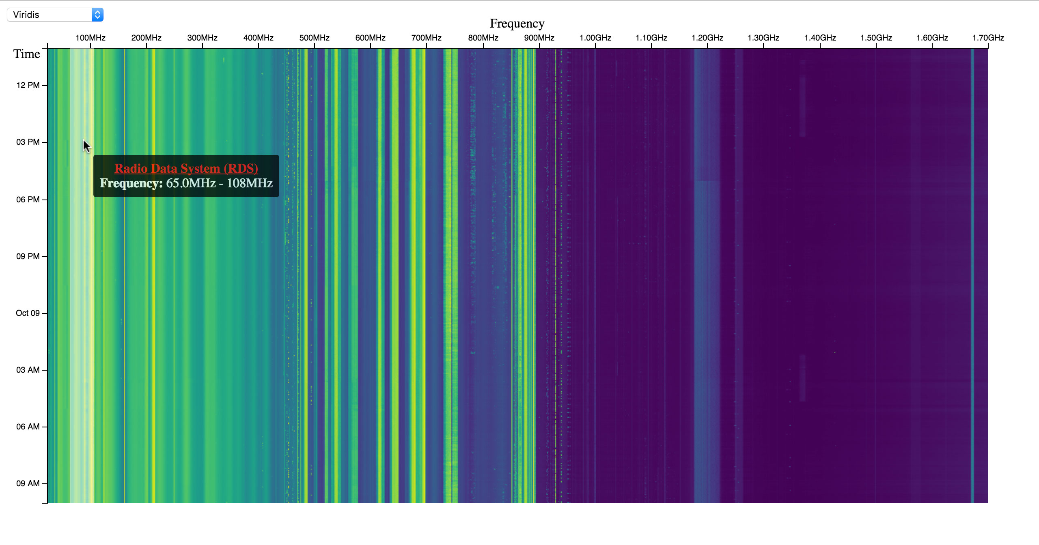This screenshot has width=1039, height=545.
Task: Click the 12 PM time label
Action: [x=28, y=85]
